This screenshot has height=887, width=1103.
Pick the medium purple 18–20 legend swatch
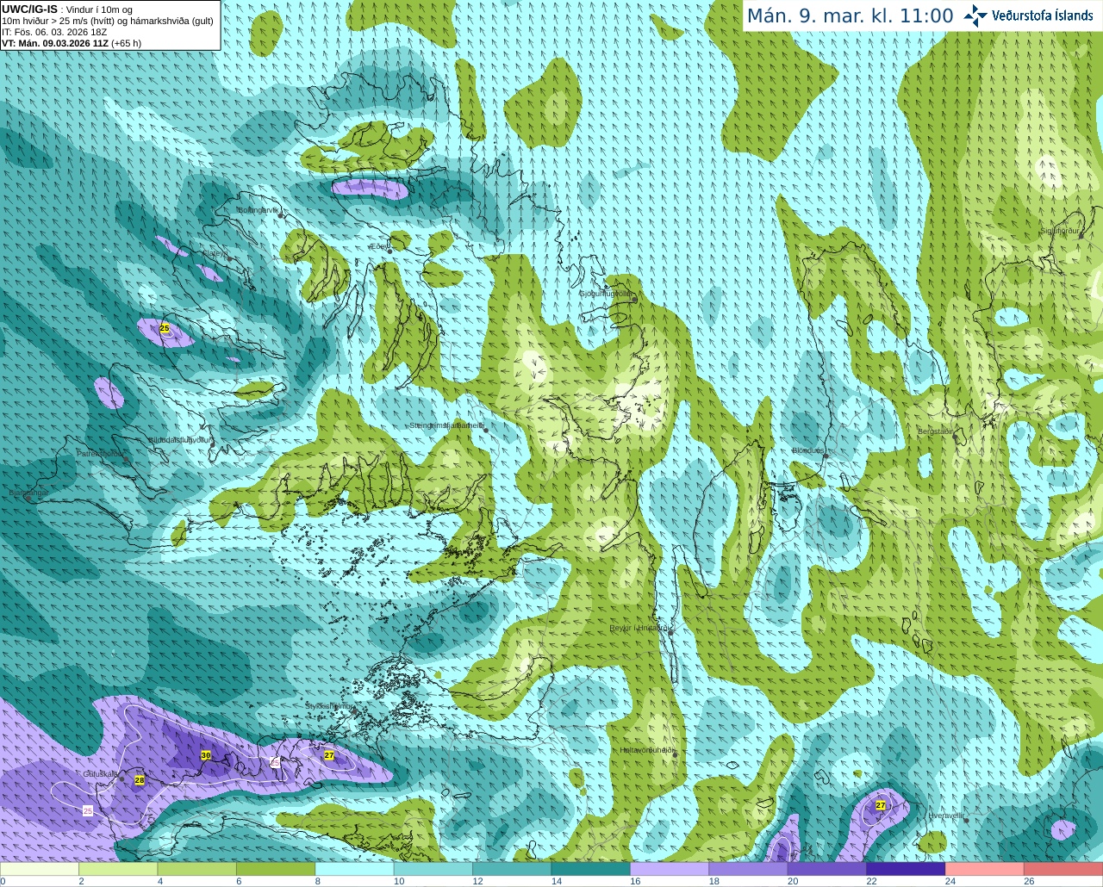[x=748, y=869]
